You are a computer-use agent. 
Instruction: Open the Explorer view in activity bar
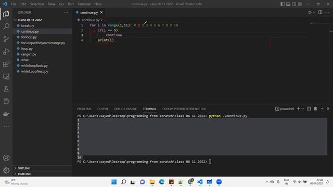tap(6, 14)
